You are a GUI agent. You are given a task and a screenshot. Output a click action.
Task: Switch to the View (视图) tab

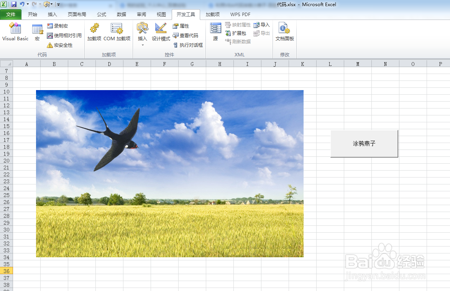[x=161, y=14]
